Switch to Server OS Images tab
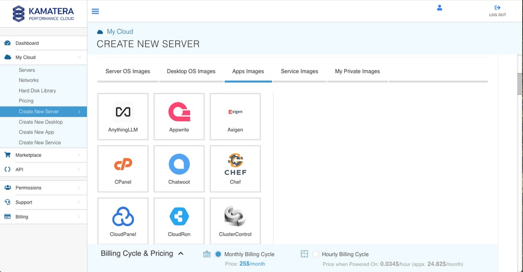 (128, 71)
